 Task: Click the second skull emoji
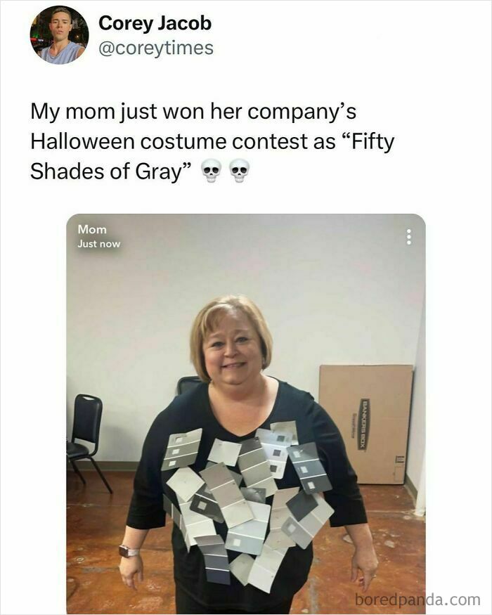coord(240,171)
